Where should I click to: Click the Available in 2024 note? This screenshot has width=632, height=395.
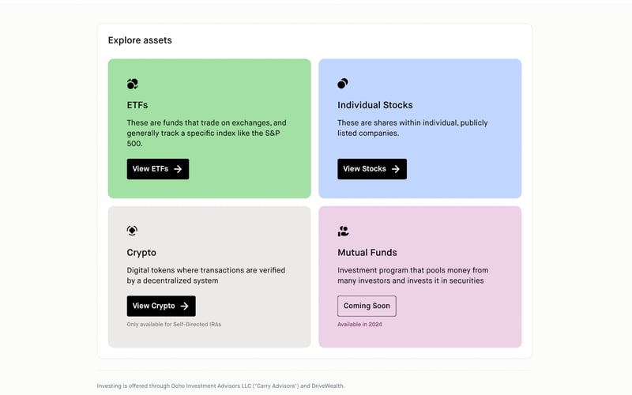(359, 325)
